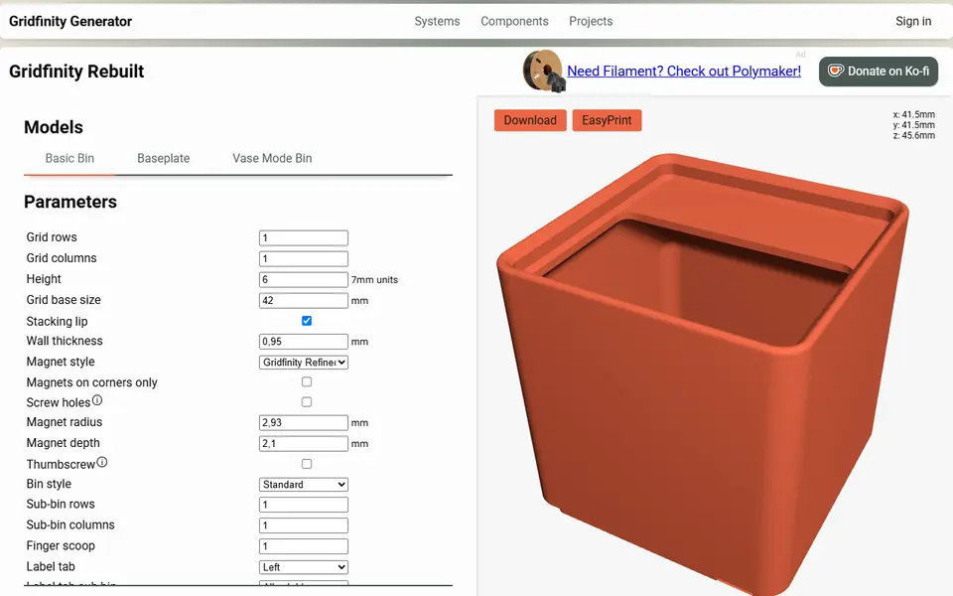Click the Sub-bin rows input field
953x596 pixels.
click(304, 505)
